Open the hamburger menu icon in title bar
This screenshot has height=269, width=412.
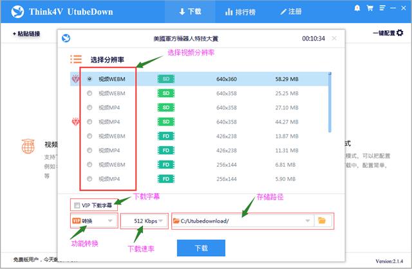382,8
